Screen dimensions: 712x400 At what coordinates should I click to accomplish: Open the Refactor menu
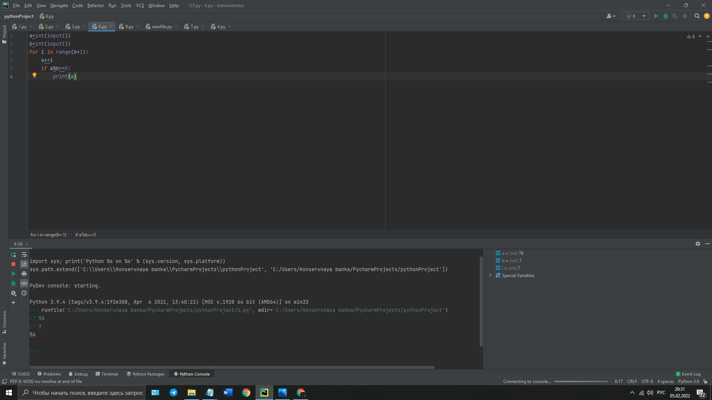[x=95, y=6]
